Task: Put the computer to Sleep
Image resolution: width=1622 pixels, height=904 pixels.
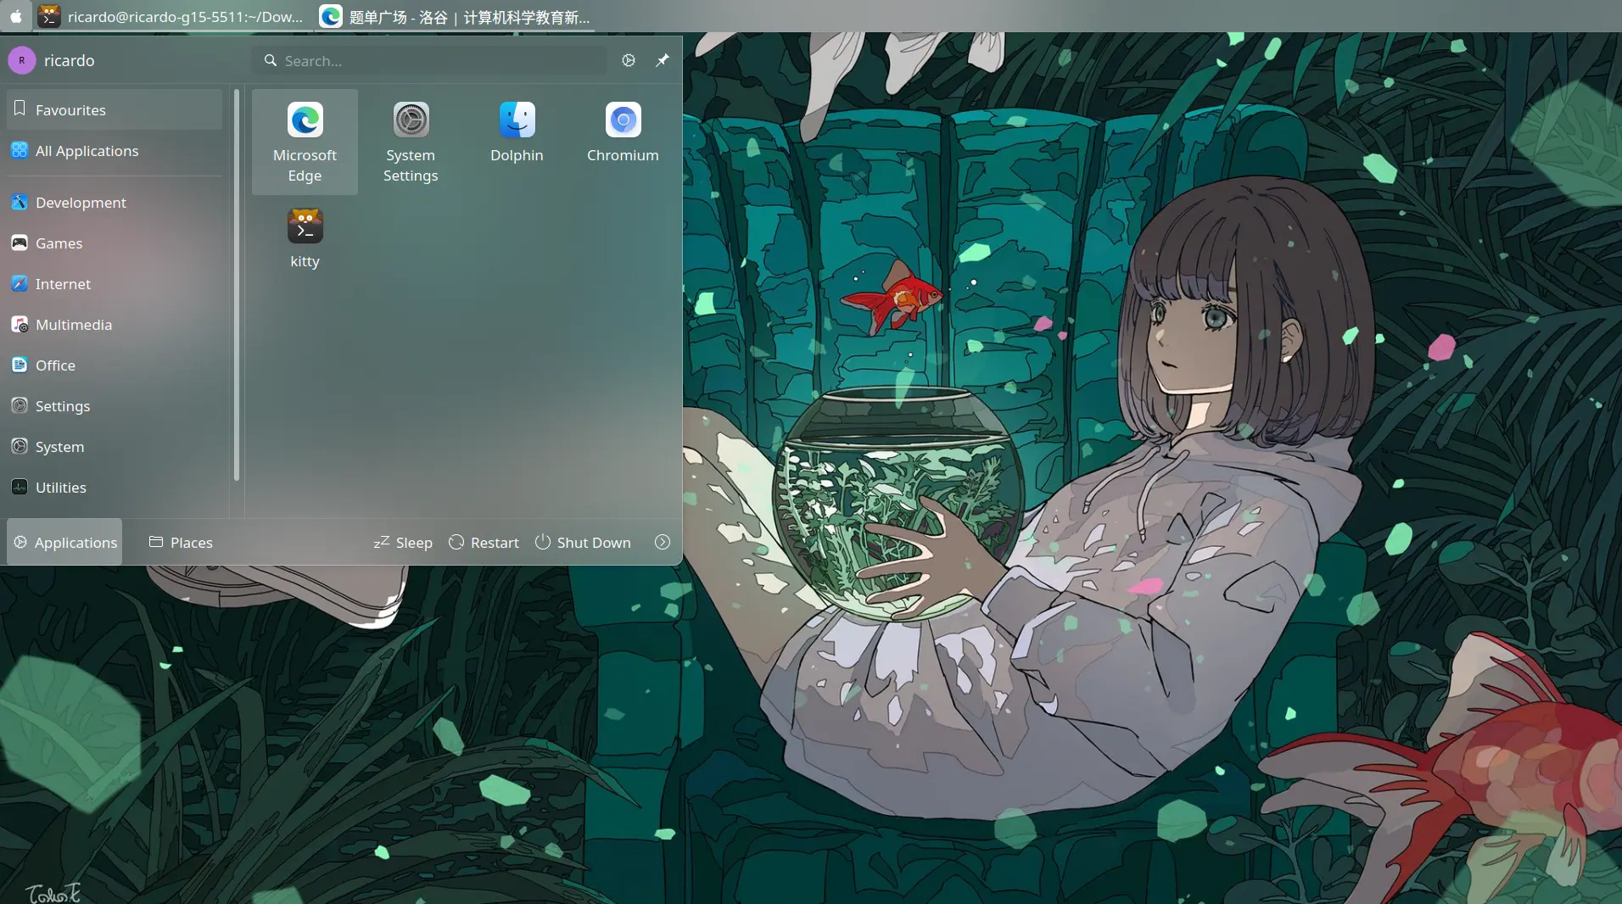Action: (403, 542)
